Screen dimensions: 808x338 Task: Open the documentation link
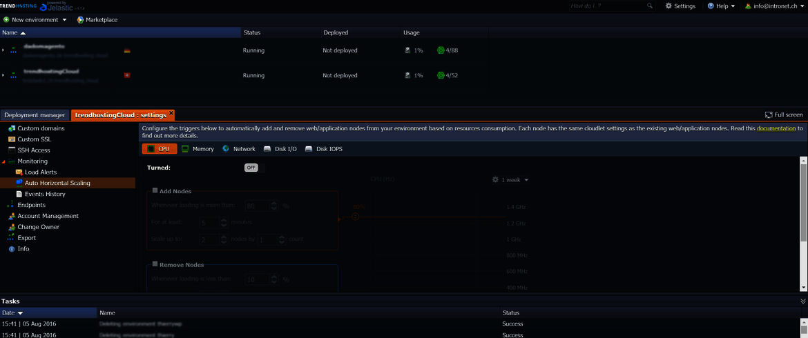(776, 128)
